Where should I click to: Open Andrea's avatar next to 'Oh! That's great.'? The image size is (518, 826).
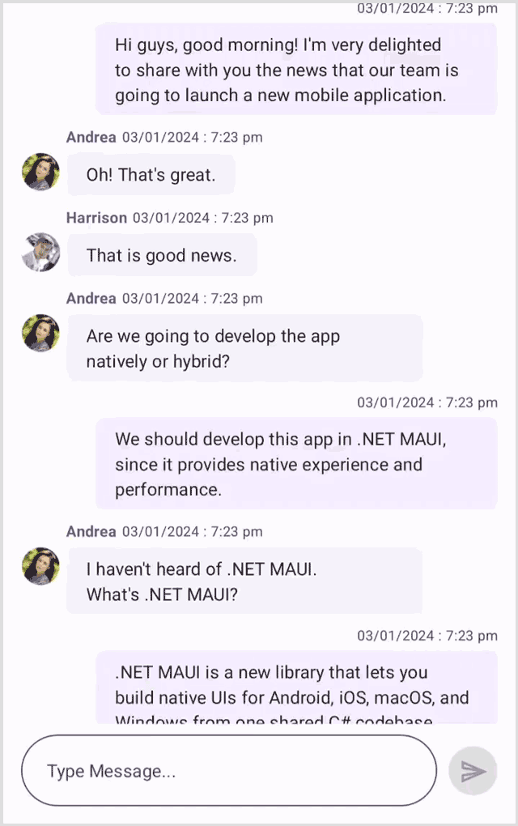40,172
